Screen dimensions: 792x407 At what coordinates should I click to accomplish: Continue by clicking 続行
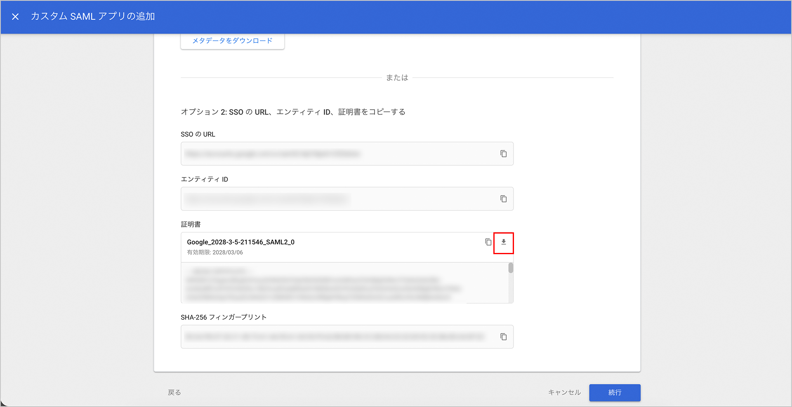pos(614,393)
